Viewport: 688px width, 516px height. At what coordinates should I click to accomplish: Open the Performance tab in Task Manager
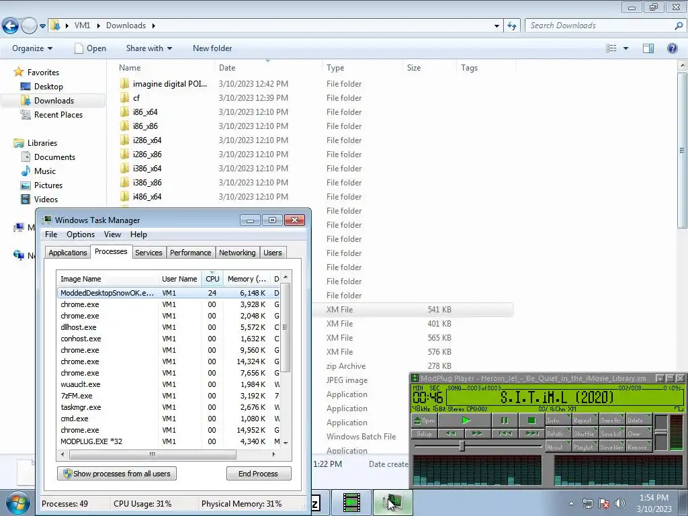(x=190, y=253)
